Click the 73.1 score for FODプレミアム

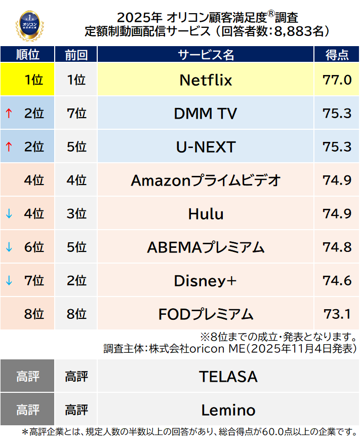tap(337, 314)
